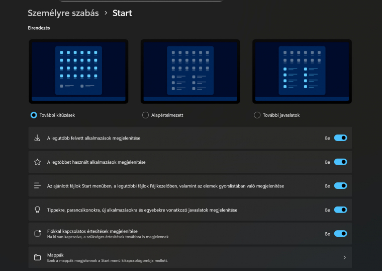Select the További javaslatok radio button
382x271 pixels.
click(257, 115)
